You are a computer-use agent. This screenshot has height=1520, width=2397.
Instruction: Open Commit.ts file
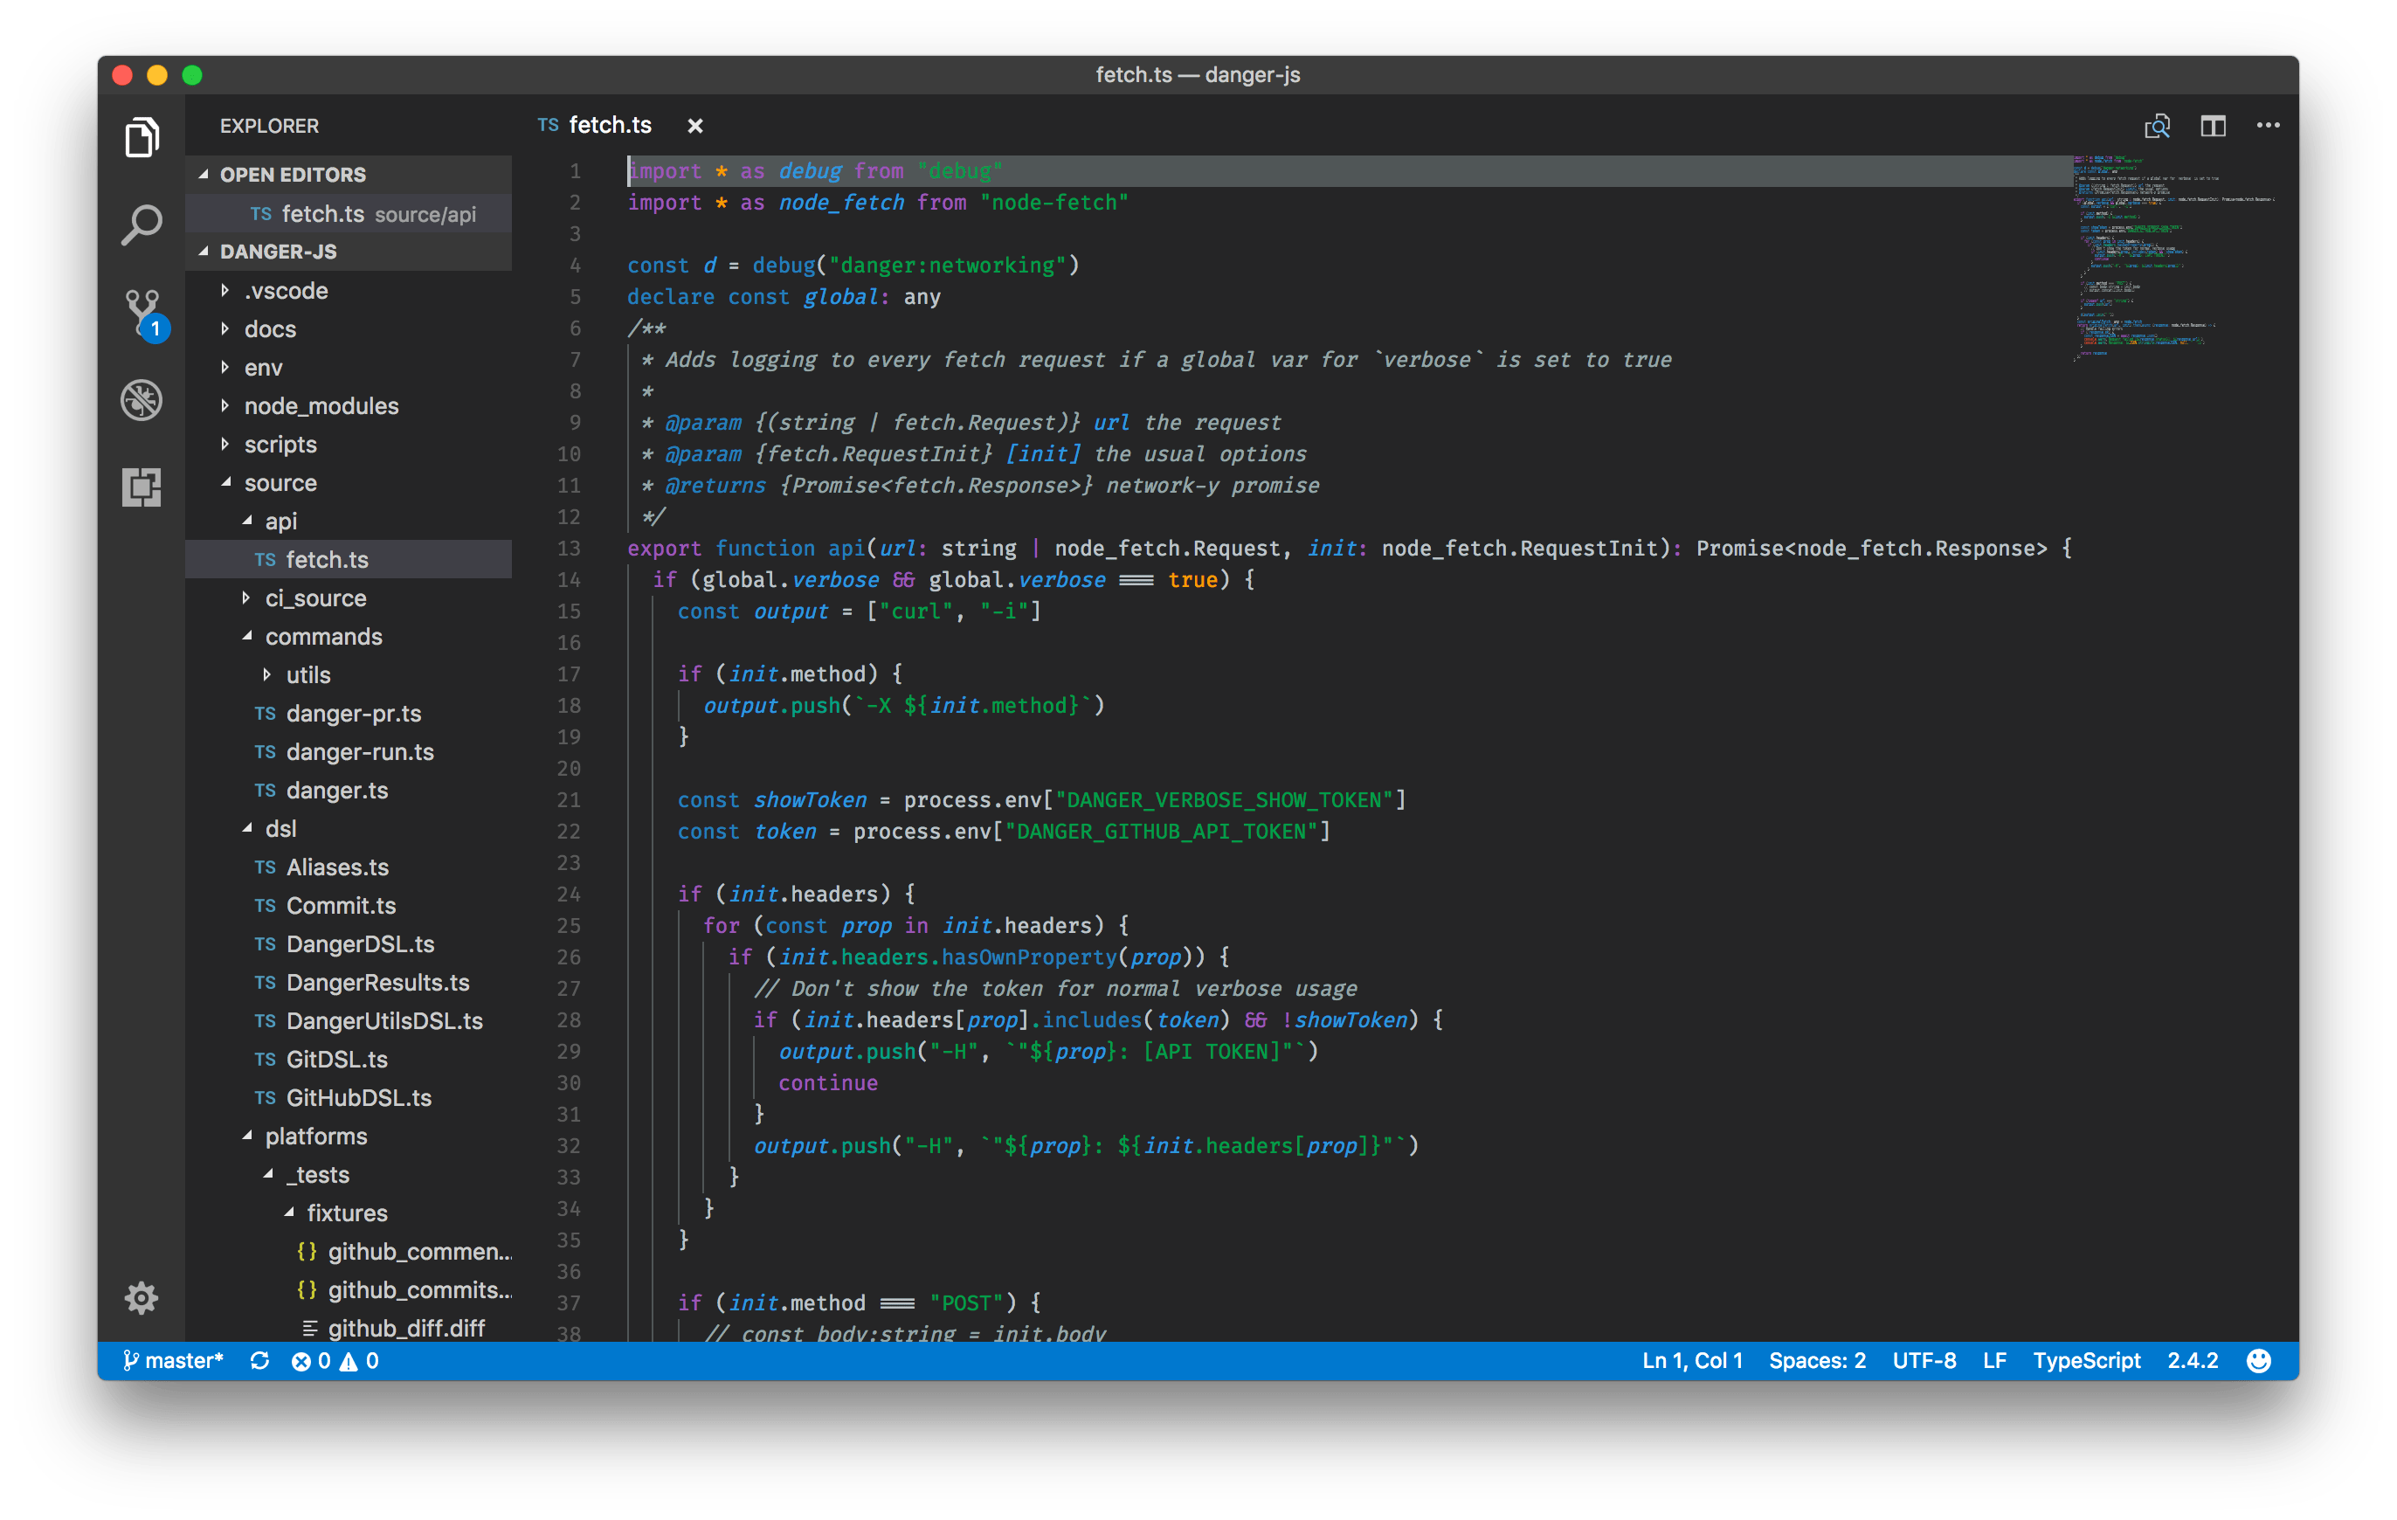point(349,905)
